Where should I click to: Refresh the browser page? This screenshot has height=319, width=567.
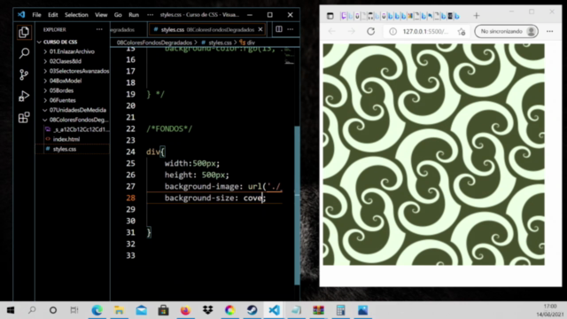pyautogui.click(x=370, y=32)
